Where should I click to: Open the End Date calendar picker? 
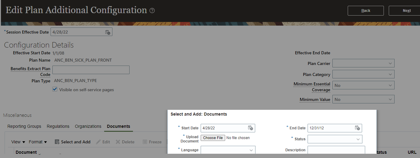(x=357, y=128)
